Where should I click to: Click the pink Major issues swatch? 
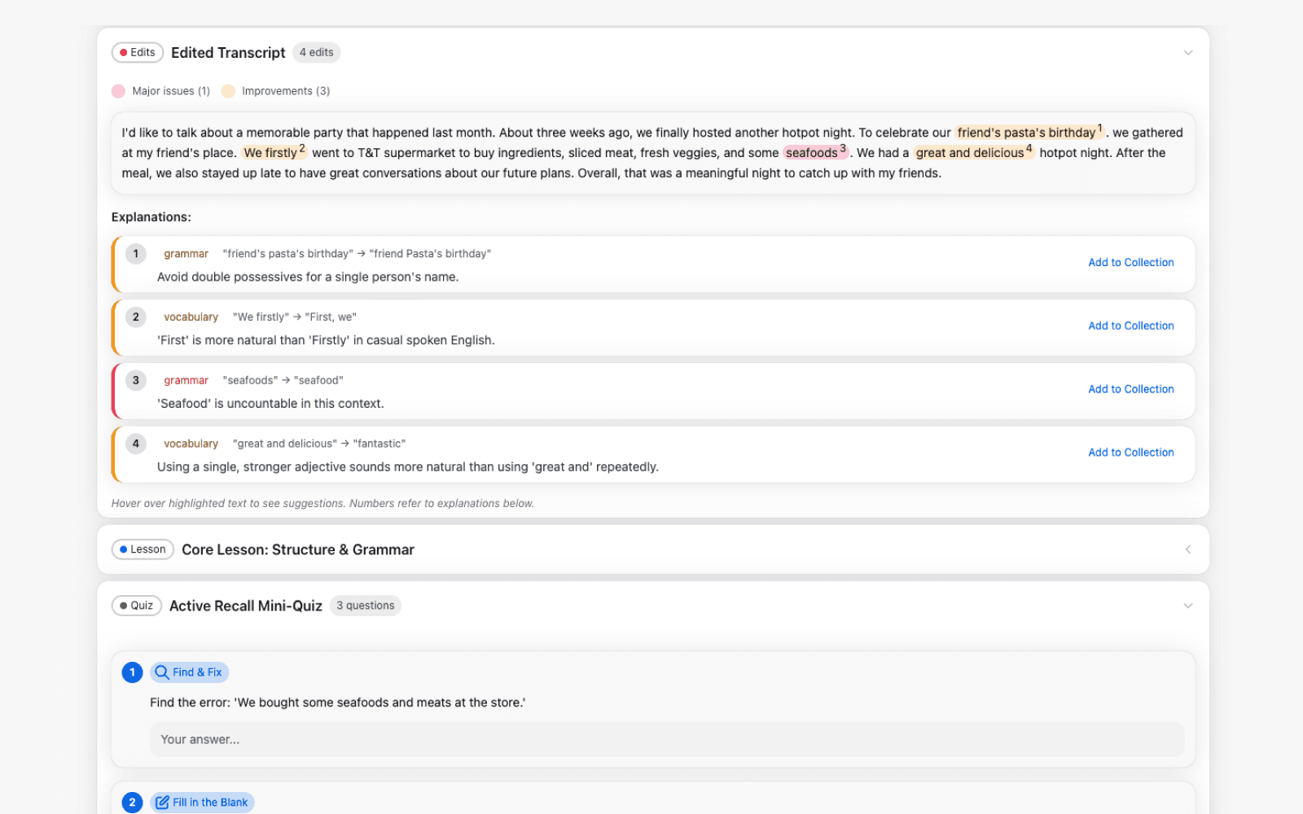coord(119,91)
